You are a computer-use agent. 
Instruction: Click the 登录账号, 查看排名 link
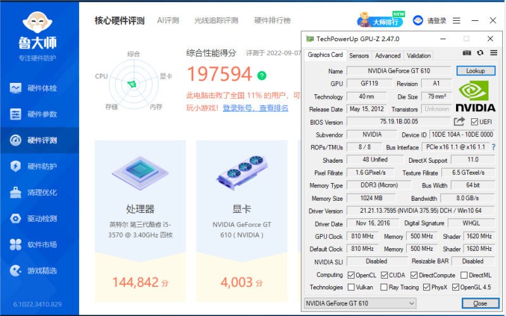(256, 108)
